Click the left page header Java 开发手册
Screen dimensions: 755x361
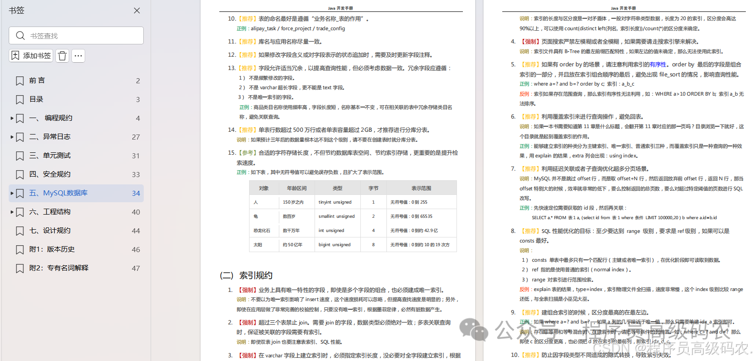tap(341, 8)
